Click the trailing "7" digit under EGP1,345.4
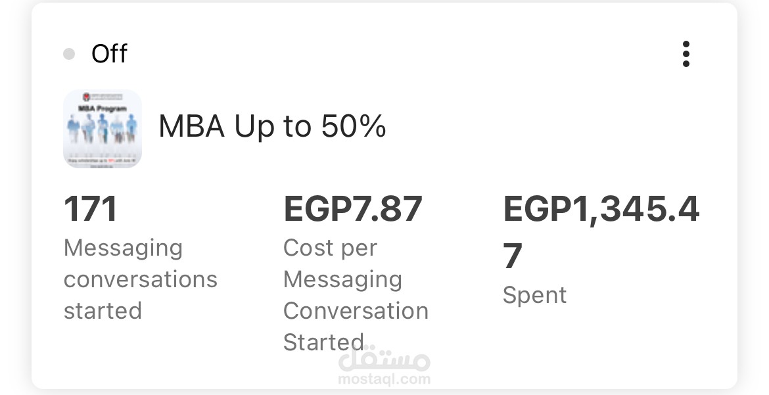The height and width of the screenshot is (395, 769). tap(513, 256)
